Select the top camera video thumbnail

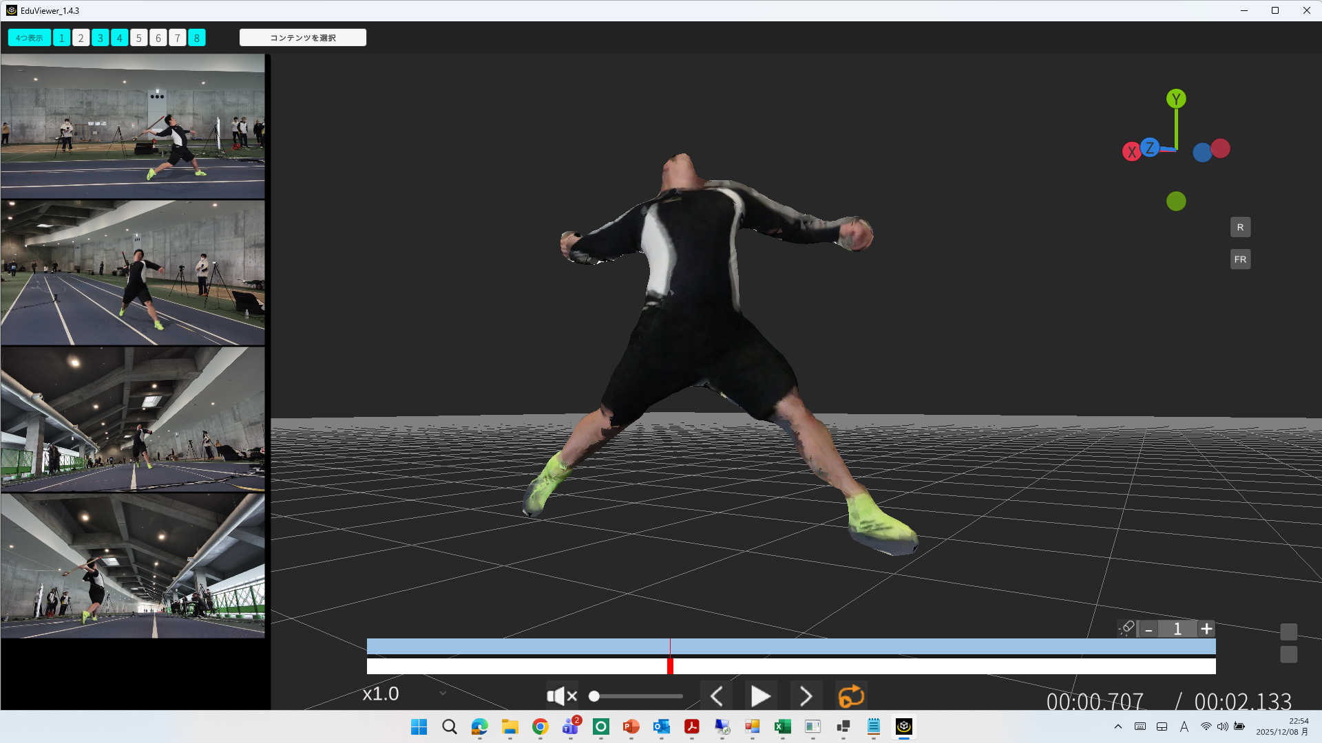pos(133,127)
